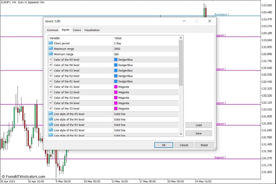
Task: Click the 123 icon beside Maximum range
Action: tap(51, 49)
